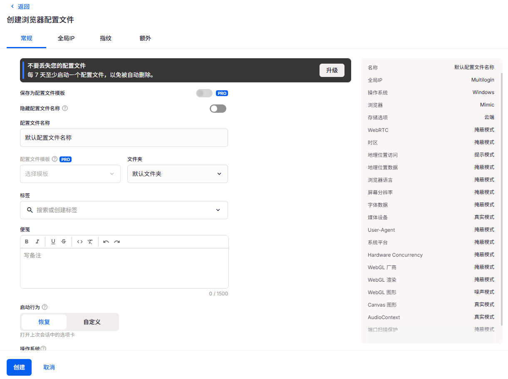Screen dimensions: 508x379
Task: Toggle strikethrough formatting in the notes toolbar
Action: point(64,242)
